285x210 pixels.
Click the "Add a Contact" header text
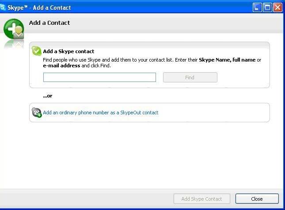49,23
